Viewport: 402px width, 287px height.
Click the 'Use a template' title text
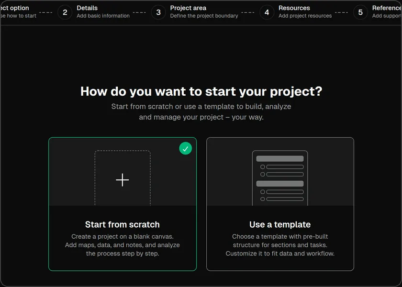[280, 224]
